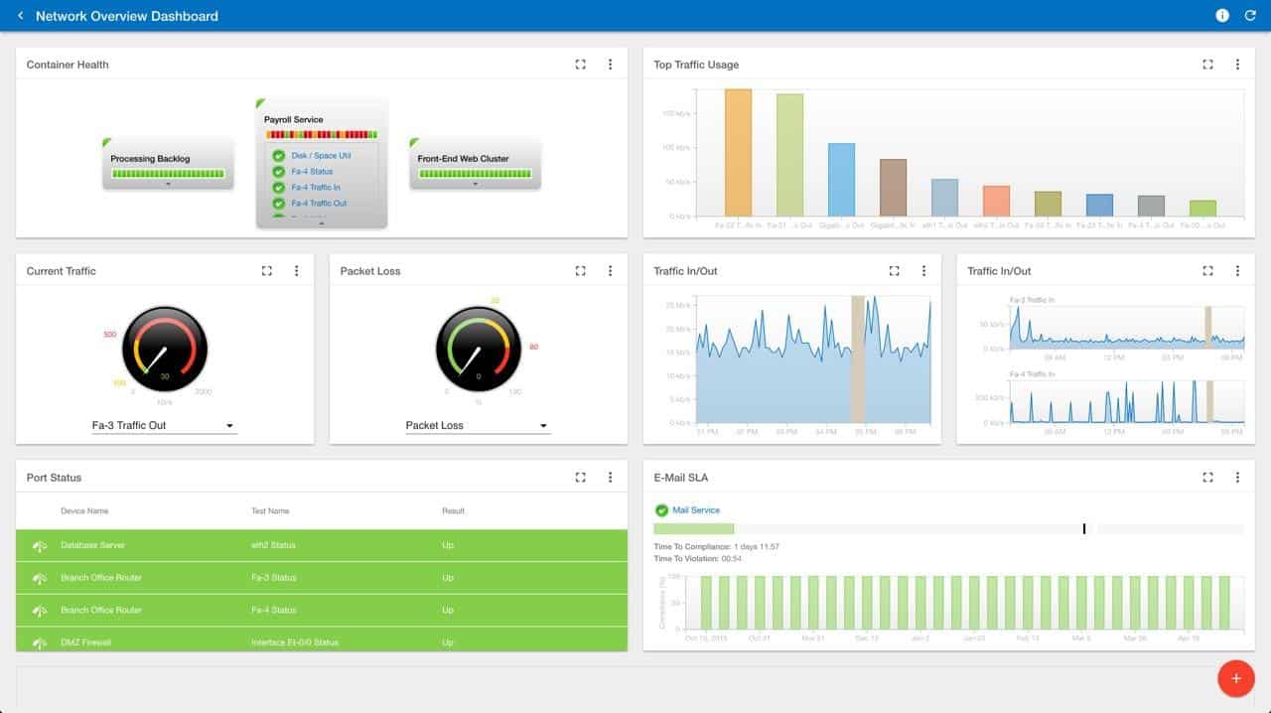Expand the Processing Backlog container
Screen dimensions: 1271x713
point(168,184)
